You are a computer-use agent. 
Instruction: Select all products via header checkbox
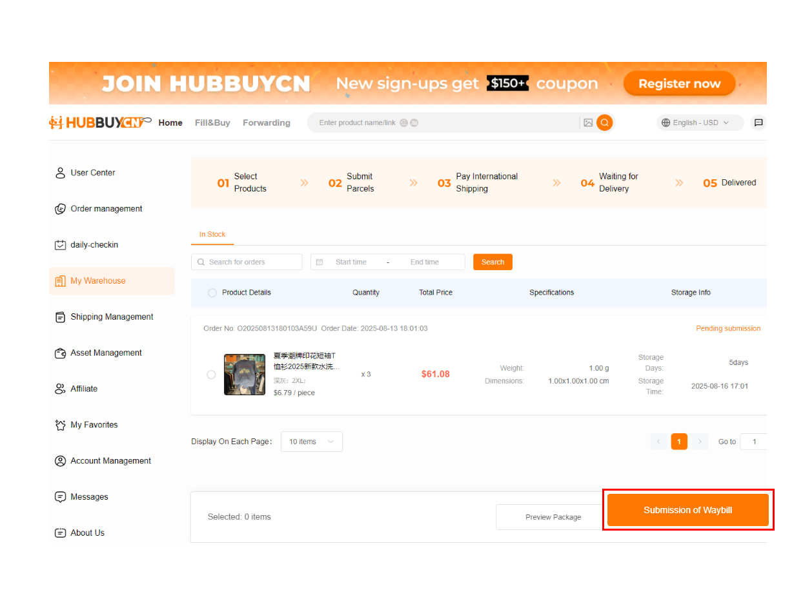[212, 293]
